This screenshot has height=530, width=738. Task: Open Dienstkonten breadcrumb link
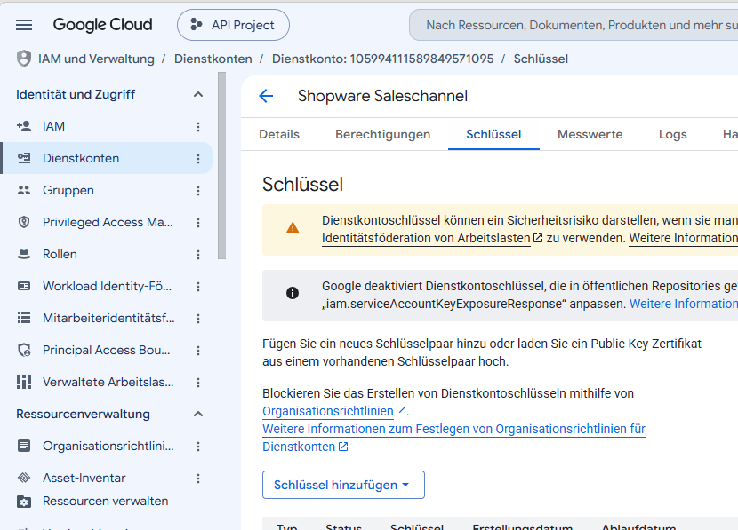(x=213, y=59)
